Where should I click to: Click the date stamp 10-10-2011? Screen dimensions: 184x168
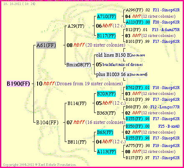[x=19, y=4]
